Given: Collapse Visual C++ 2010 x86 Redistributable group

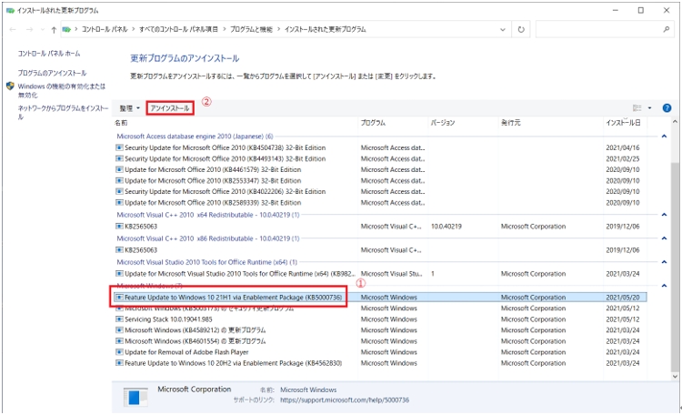Looking at the screenshot, I should click(x=664, y=238).
